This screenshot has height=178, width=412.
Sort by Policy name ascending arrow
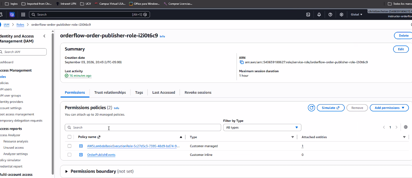181,137
